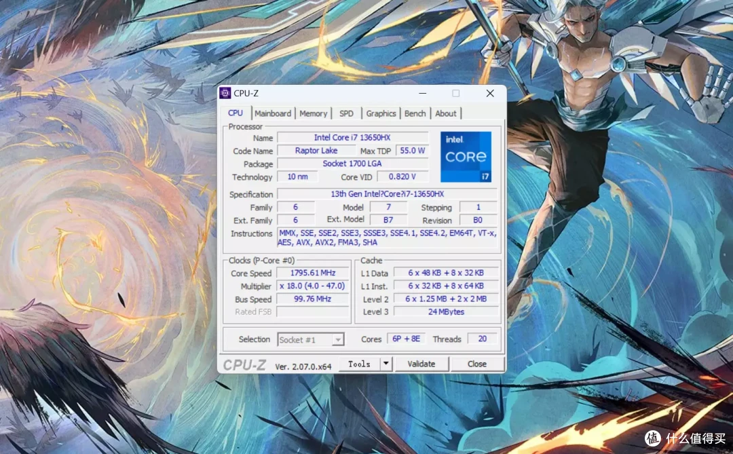733x454 pixels.
Task: Click the Specification 13th Gen Intel field
Action: 387,194
